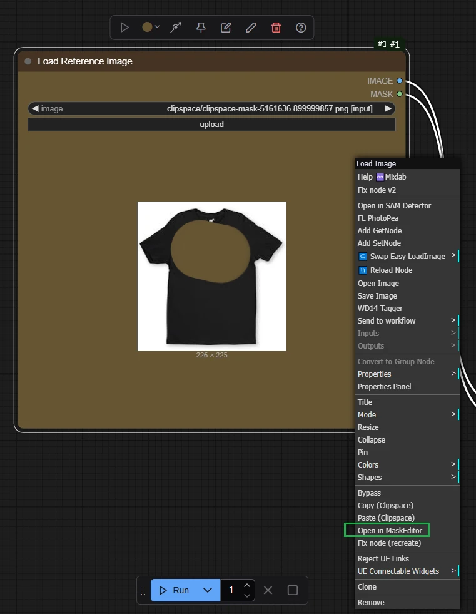The width and height of the screenshot is (476, 614).
Task: Click the edit square-pencil icon in the toolbar
Action: click(x=226, y=28)
